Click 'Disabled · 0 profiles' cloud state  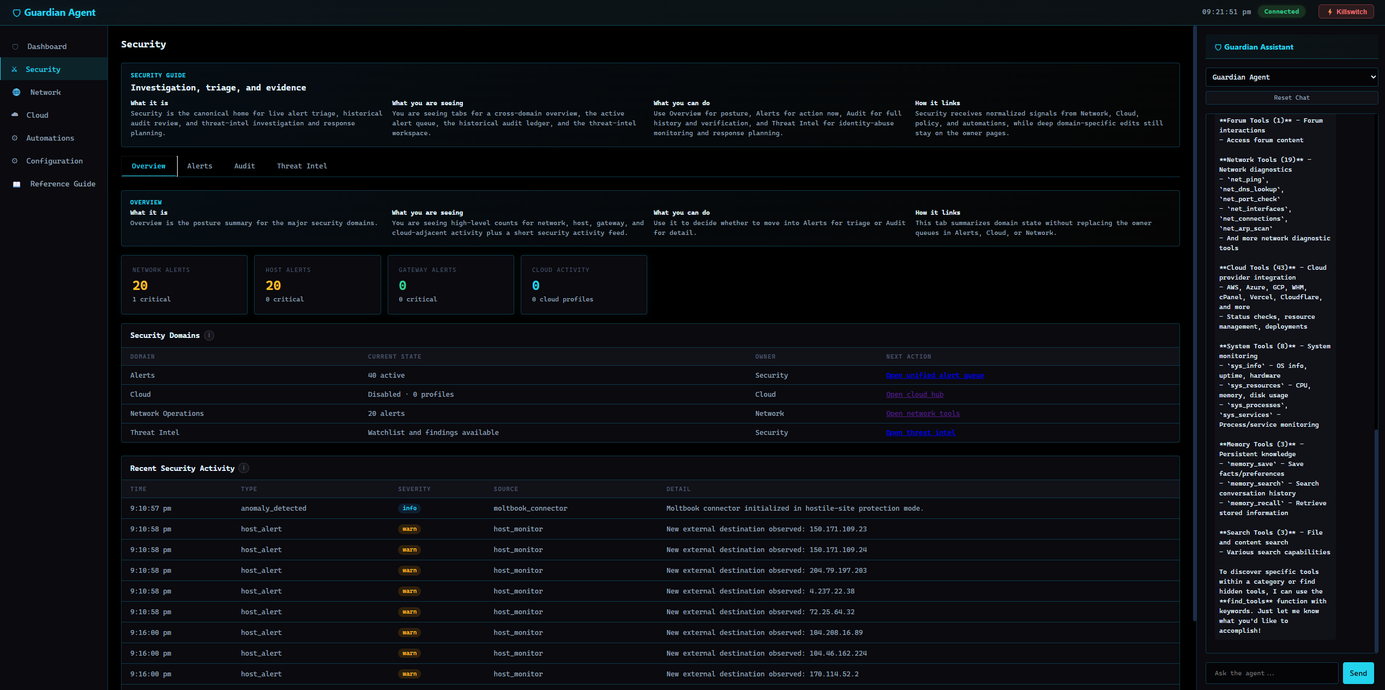click(411, 395)
